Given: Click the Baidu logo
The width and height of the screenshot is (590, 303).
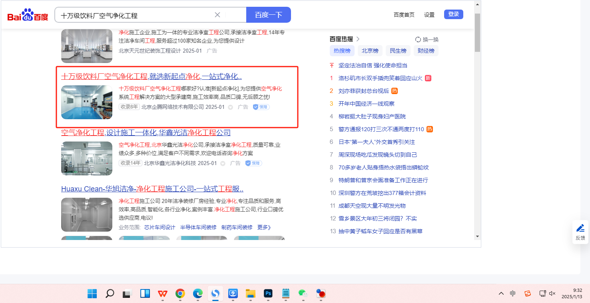Looking at the screenshot, I should [x=28, y=15].
